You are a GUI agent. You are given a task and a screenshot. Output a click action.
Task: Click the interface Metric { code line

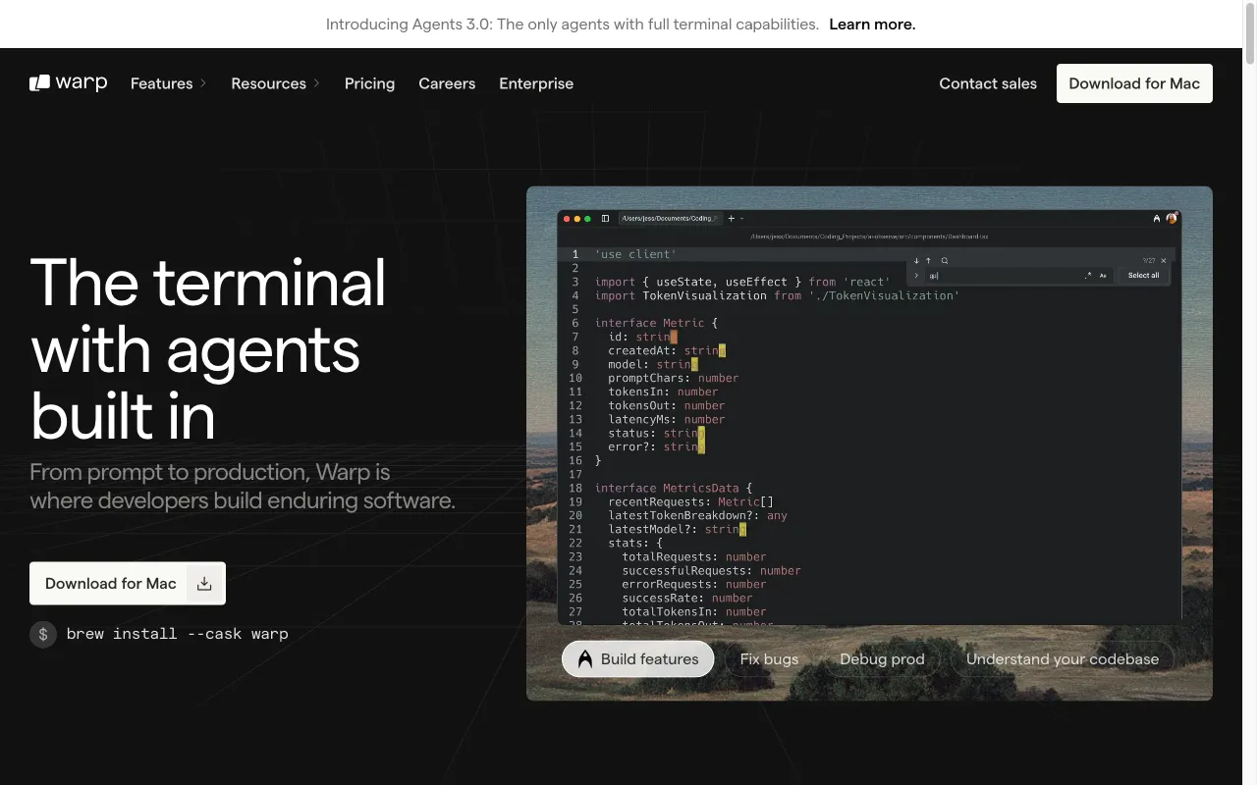pos(656,323)
